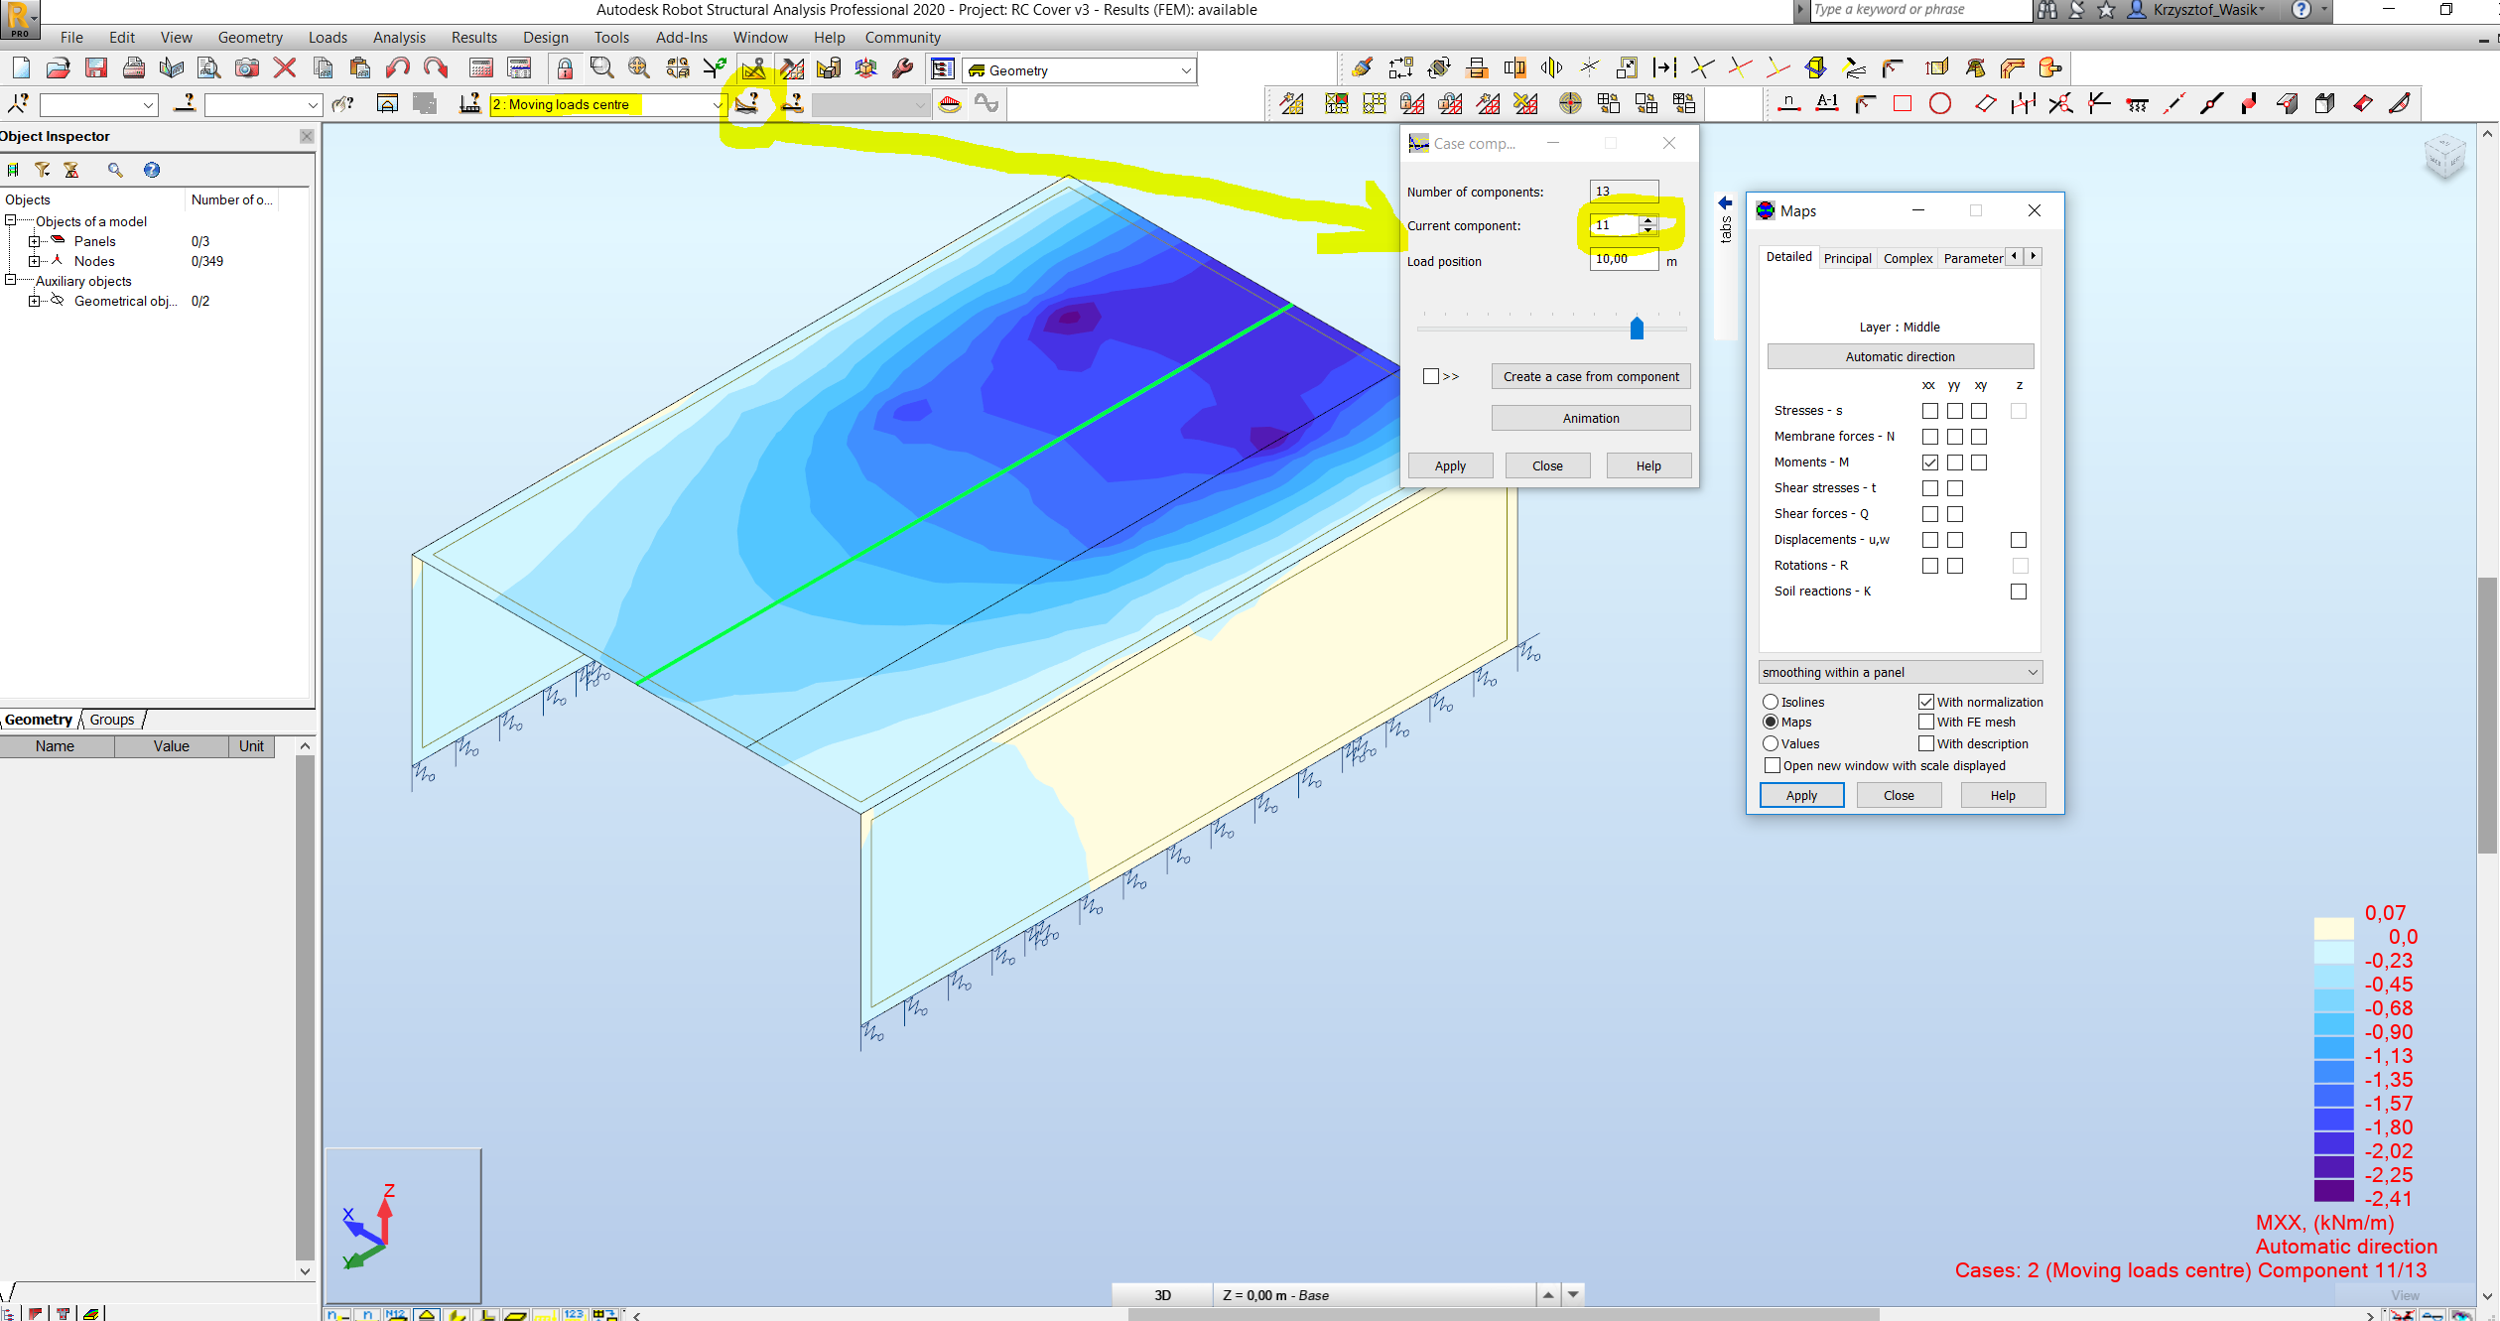Click the padlock lock icon
Viewport: 2500px width, 1321px height.
click(x=565, y=68)
